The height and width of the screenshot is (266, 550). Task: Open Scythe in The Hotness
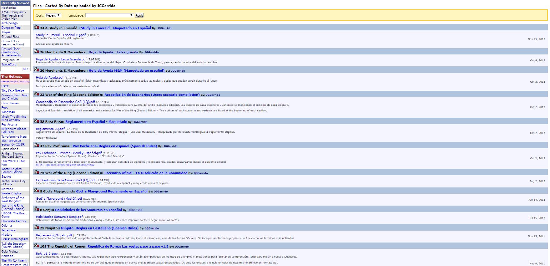6,177
